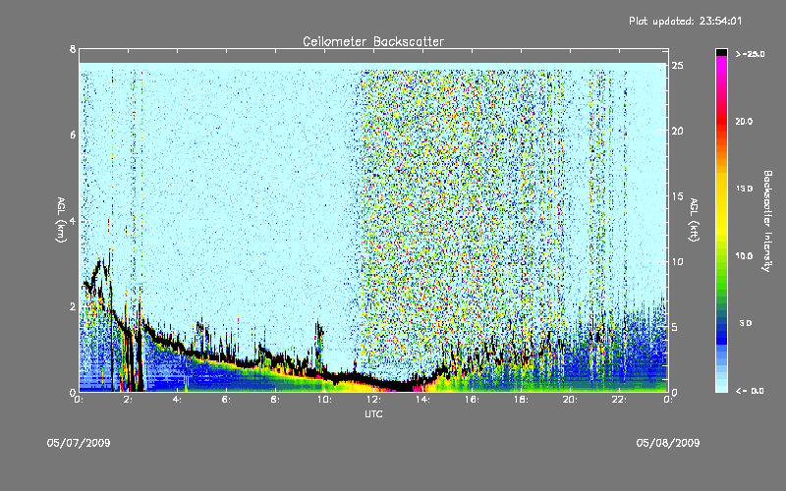
Task: Click the '4:' hour tick label
Action: click(x=177, y=400)
